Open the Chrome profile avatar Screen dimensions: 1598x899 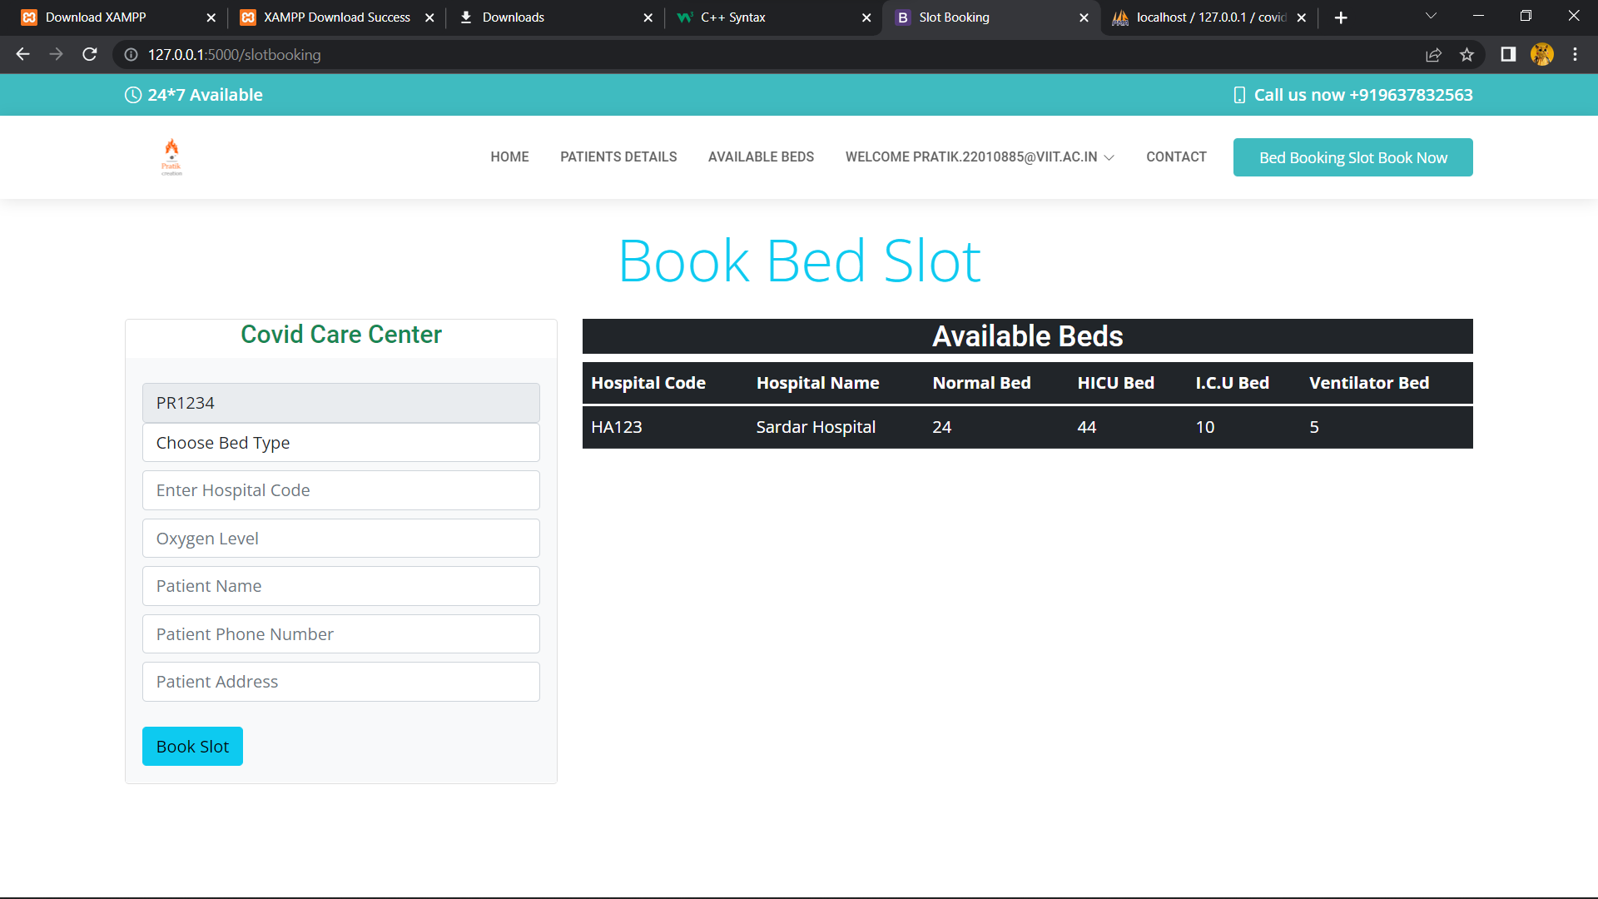click(1541, 55)
